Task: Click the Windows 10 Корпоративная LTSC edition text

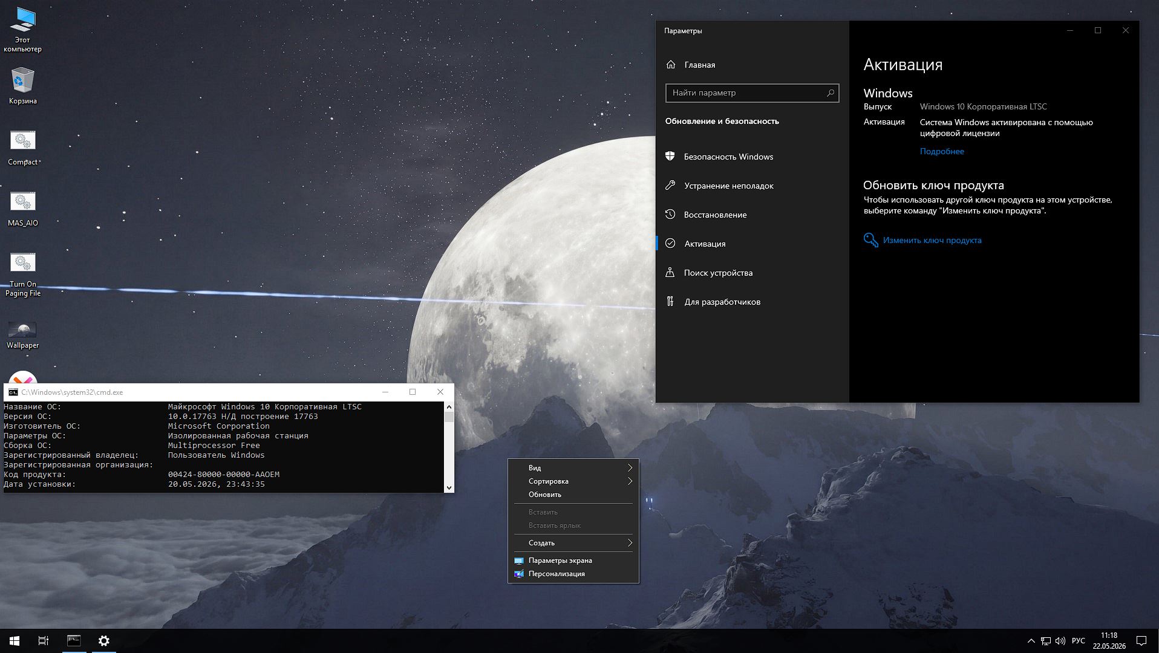Action: point(983,106)
